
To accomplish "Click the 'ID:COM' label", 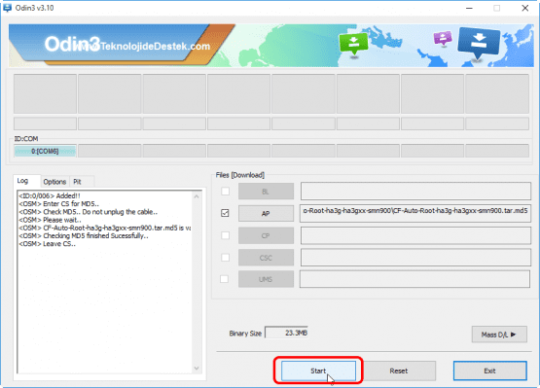I will pos(26,139).
